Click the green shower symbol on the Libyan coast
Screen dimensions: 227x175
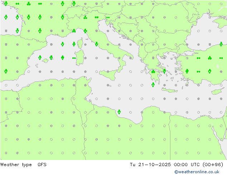(x=119, y=112)
